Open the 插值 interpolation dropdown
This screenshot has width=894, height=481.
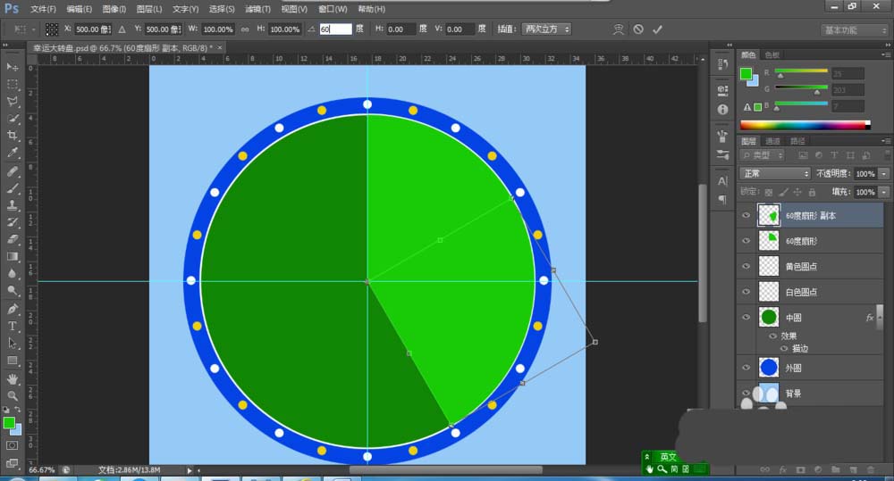[x=546, y=29]
